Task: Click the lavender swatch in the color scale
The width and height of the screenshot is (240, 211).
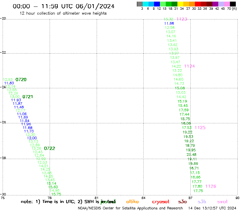Action: coord(221,4)
